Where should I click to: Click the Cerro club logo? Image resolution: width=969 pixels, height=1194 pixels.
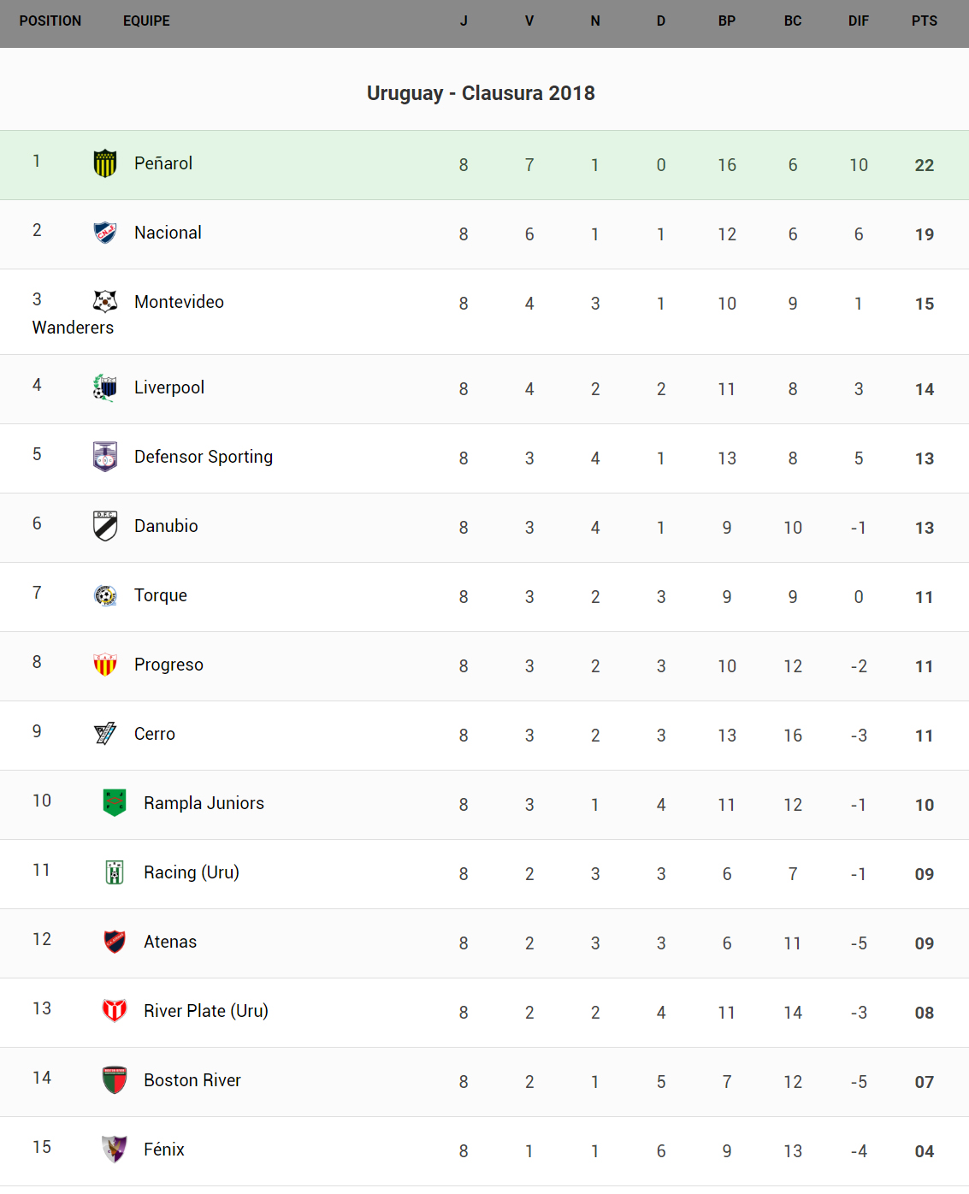click(105, 734)
